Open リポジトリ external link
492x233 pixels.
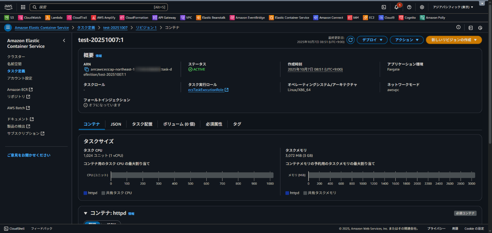[18, 96]
